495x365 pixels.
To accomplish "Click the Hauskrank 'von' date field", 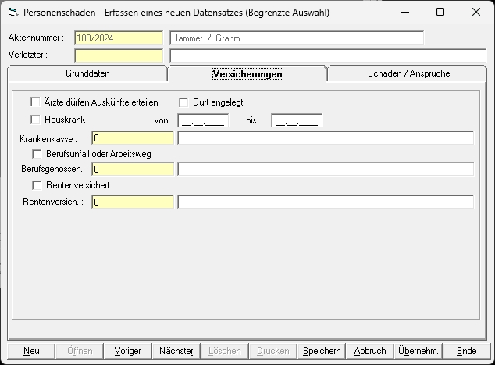I will tap(203, 120).
